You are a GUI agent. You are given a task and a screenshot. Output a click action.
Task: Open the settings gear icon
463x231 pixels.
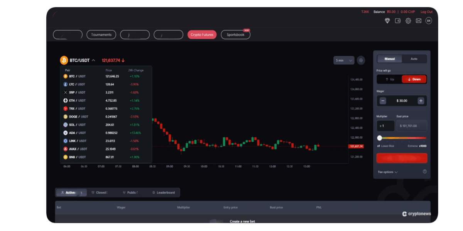tap(408, 21)
